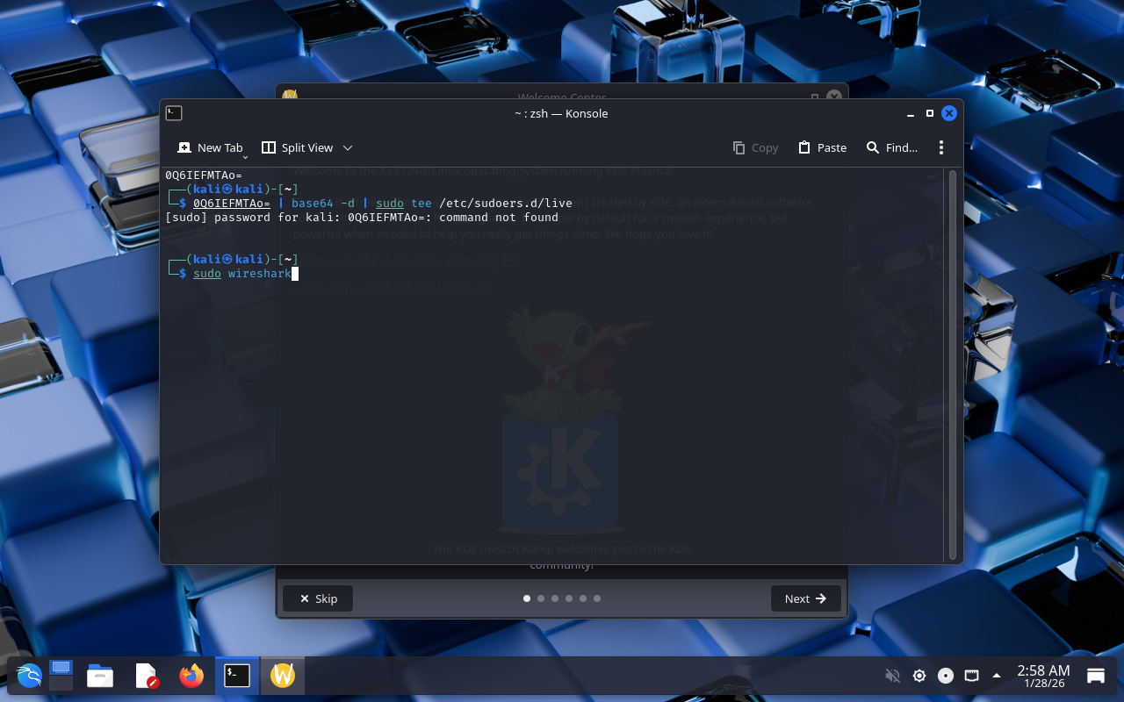Expand the New Tab profile dropdown arrow
This screenshot has height=702, width=1124.
(246, 156)
